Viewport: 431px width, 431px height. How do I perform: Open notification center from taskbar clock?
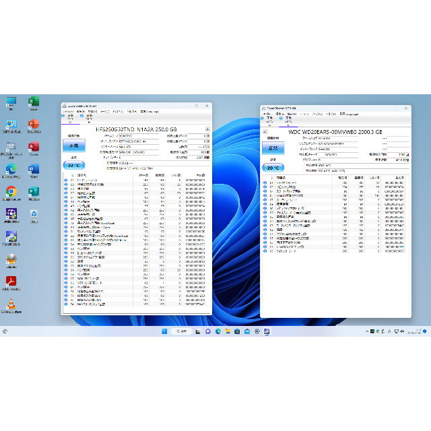coord(415,331)
